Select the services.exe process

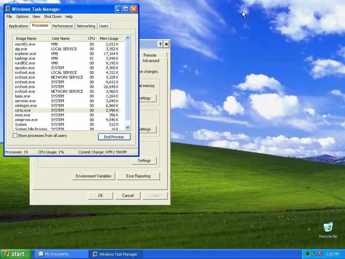[67, 101]
